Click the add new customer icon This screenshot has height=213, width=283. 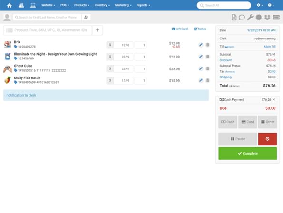pos(86,17)
